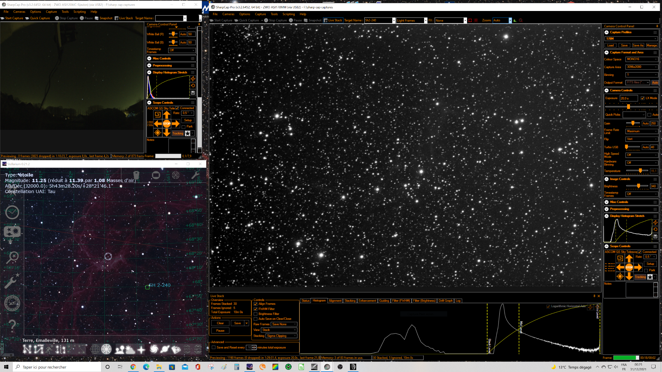The height and width of the screenshot is (372, 662).
Task: Disable the FWHM Filter checkbox
Action: (x=255, y=309)
